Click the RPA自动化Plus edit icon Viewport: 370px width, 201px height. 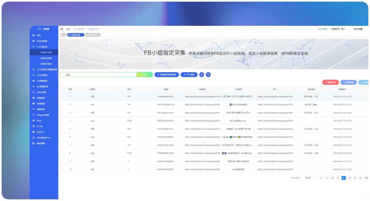coord(34,138)
